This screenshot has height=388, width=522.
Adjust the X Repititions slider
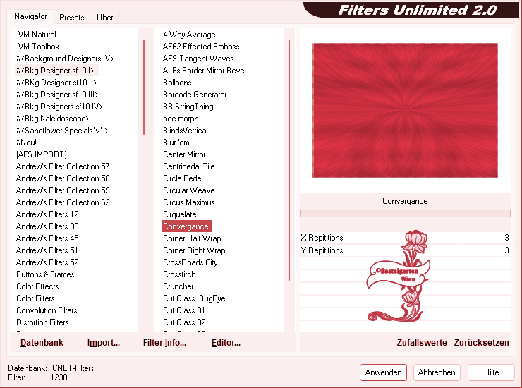pos(405,238)
